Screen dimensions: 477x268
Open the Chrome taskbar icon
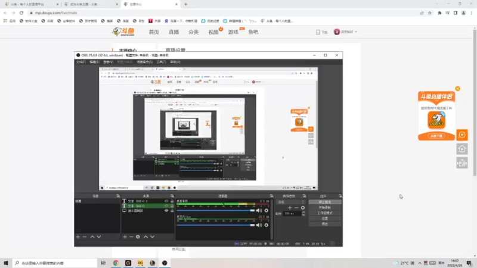coord(116,263)
